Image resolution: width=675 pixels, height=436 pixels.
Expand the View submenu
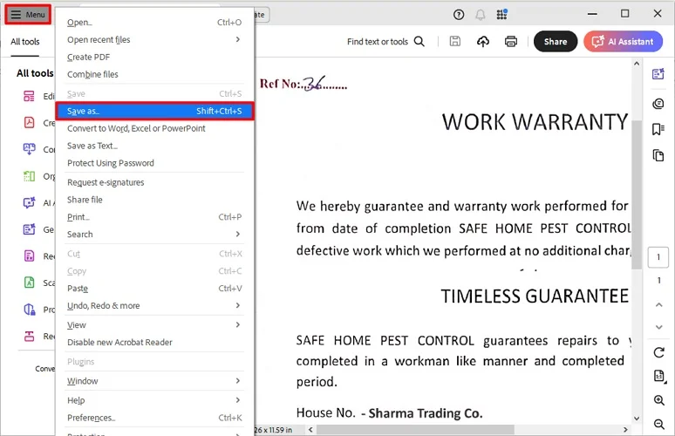(154, 325)
